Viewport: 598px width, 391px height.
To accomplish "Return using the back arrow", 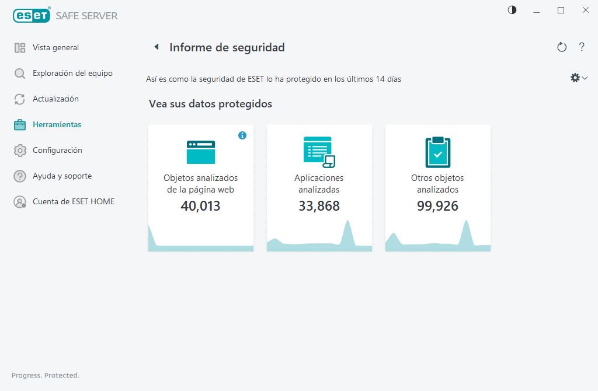I will tap(156, 47).
